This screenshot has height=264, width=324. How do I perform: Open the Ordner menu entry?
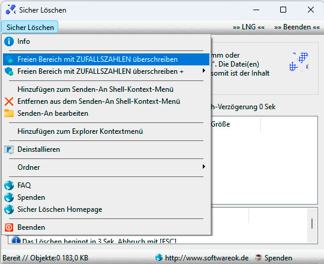coord(106,167)
